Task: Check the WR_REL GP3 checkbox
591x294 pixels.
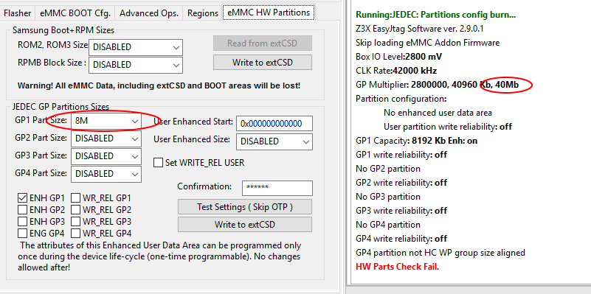Action: 76,221
